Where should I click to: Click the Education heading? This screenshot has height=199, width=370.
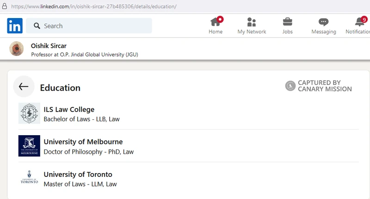pos(60,88)
